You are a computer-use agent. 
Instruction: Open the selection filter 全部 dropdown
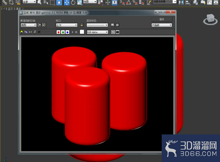29,2
